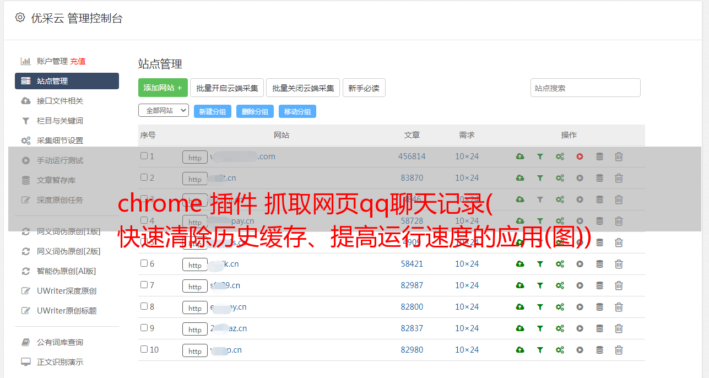This screenshot has width=709, height=378.
Task: Click the trash delete icon in row 2
Action: [619, 178]
